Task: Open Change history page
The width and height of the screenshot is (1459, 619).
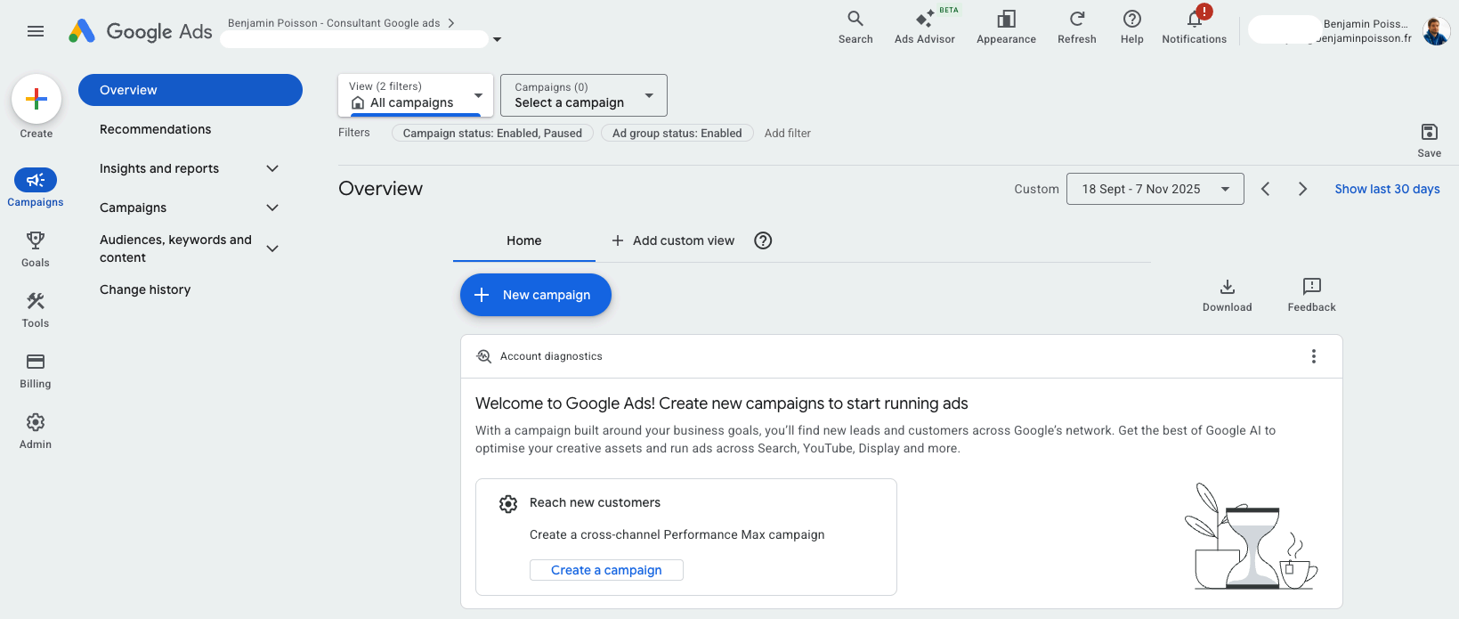Action: point(145,289)
